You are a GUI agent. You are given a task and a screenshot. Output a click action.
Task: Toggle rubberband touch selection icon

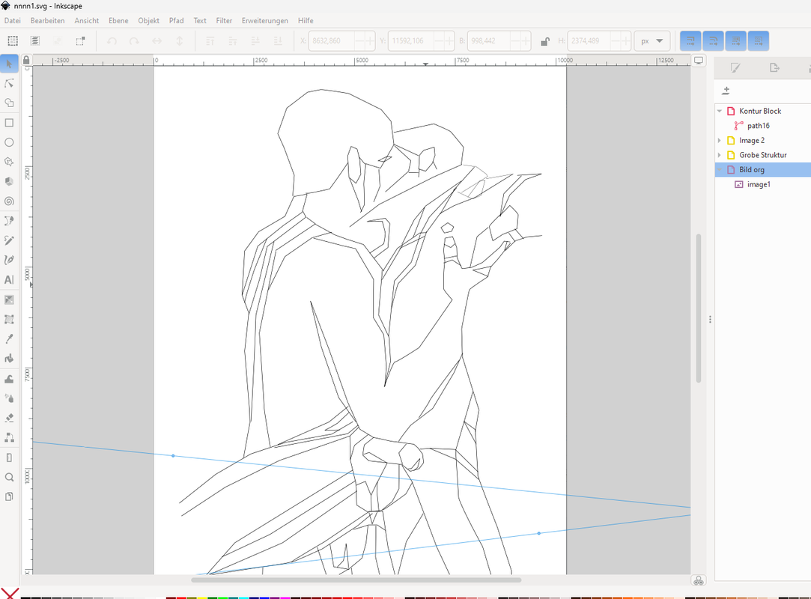coord(80,41)
